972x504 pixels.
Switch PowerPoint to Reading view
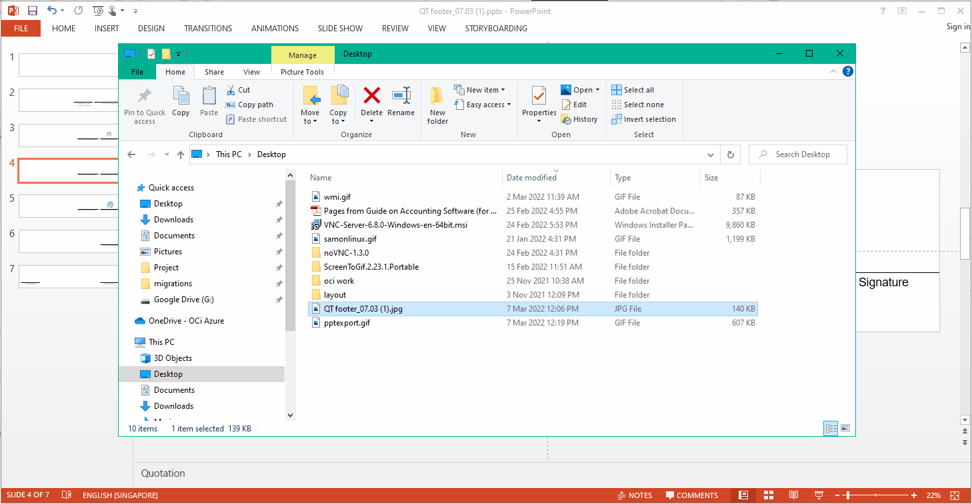[793, 495]
